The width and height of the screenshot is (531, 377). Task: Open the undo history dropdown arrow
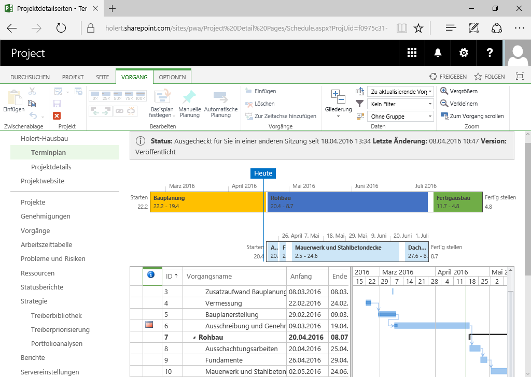[43, 117]
